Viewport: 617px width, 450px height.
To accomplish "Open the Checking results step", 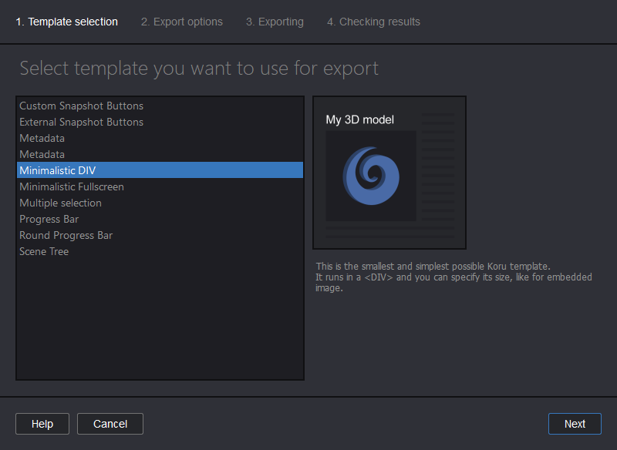I will click(x=373, y=22).
